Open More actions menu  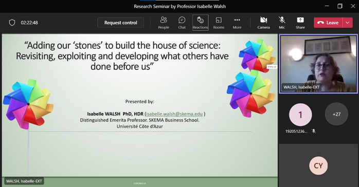pyautogui.click(x=237, y=23)
